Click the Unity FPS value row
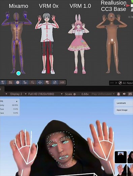The image size is (133, 176). click(9, 105)
